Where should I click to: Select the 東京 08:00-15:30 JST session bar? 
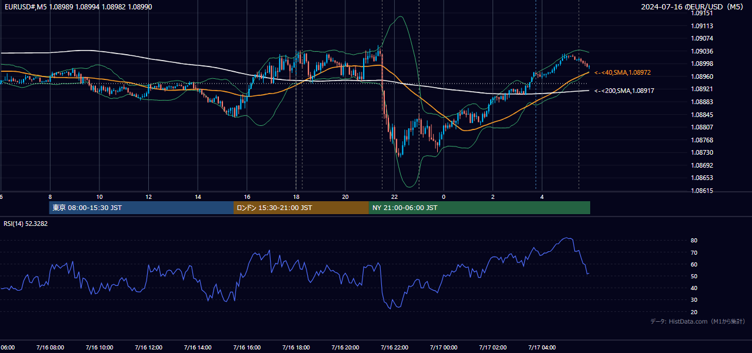[x=141, y=208]
